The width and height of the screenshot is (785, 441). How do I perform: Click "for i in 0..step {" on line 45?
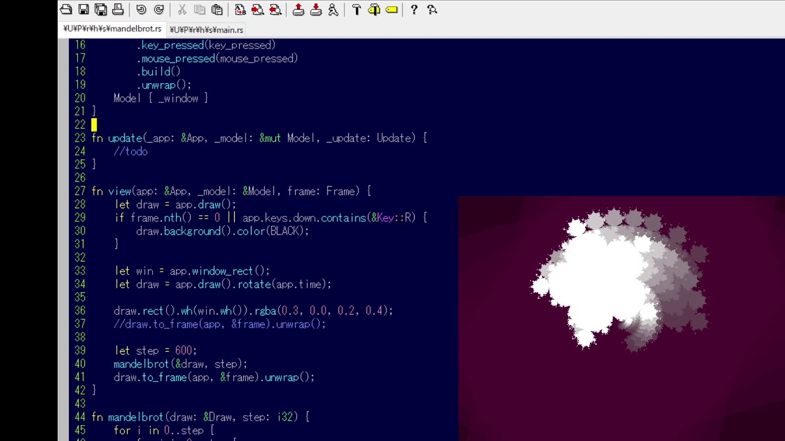click(x=164, y=431)
